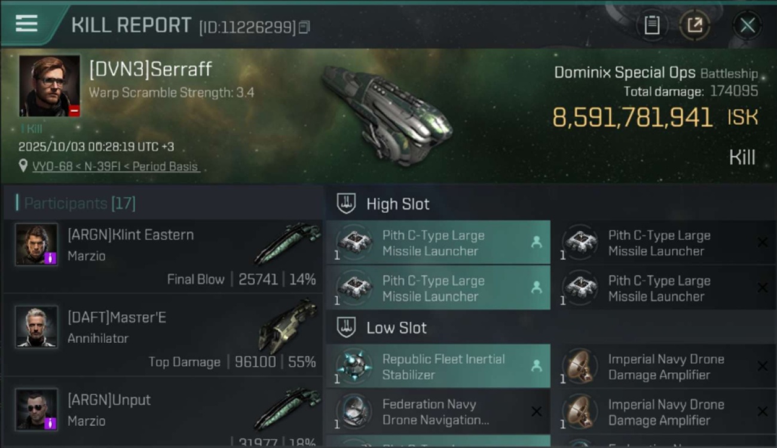Click the Low Slot shield icon
The height and width of the screenshot is (448, 777).
(347, 327)
